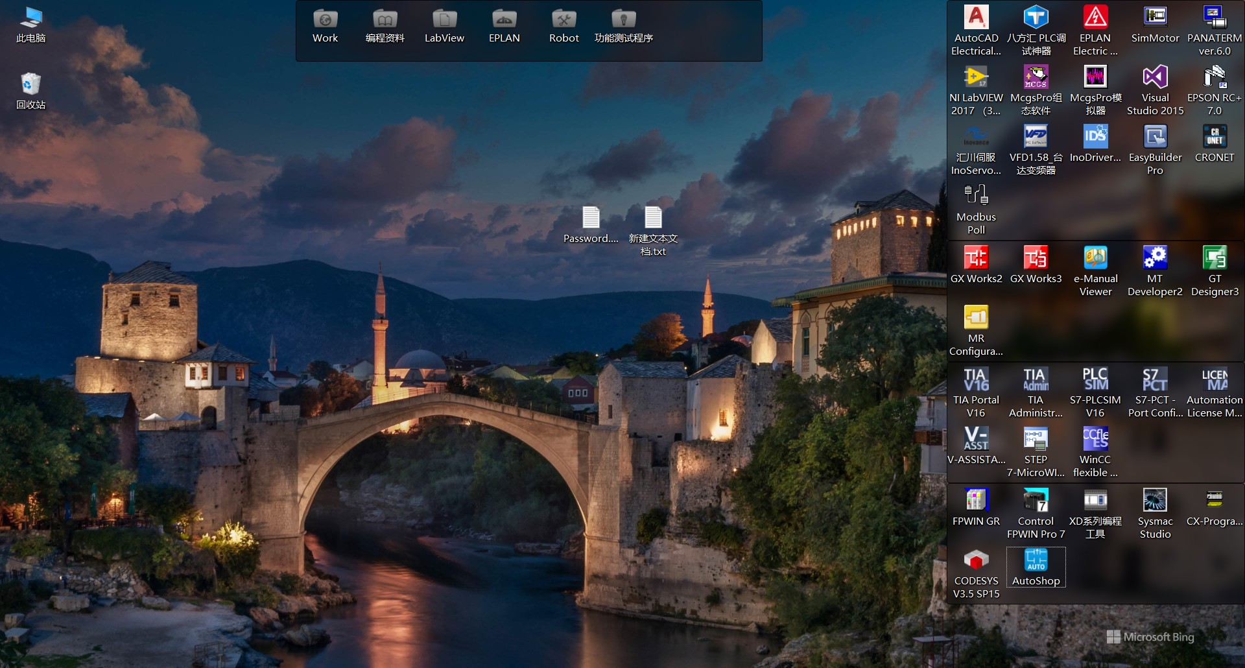This screenshot has width=1245, height=668.
Task: Select the 回收站 recycle bin icon
Action: click(30, 84)
